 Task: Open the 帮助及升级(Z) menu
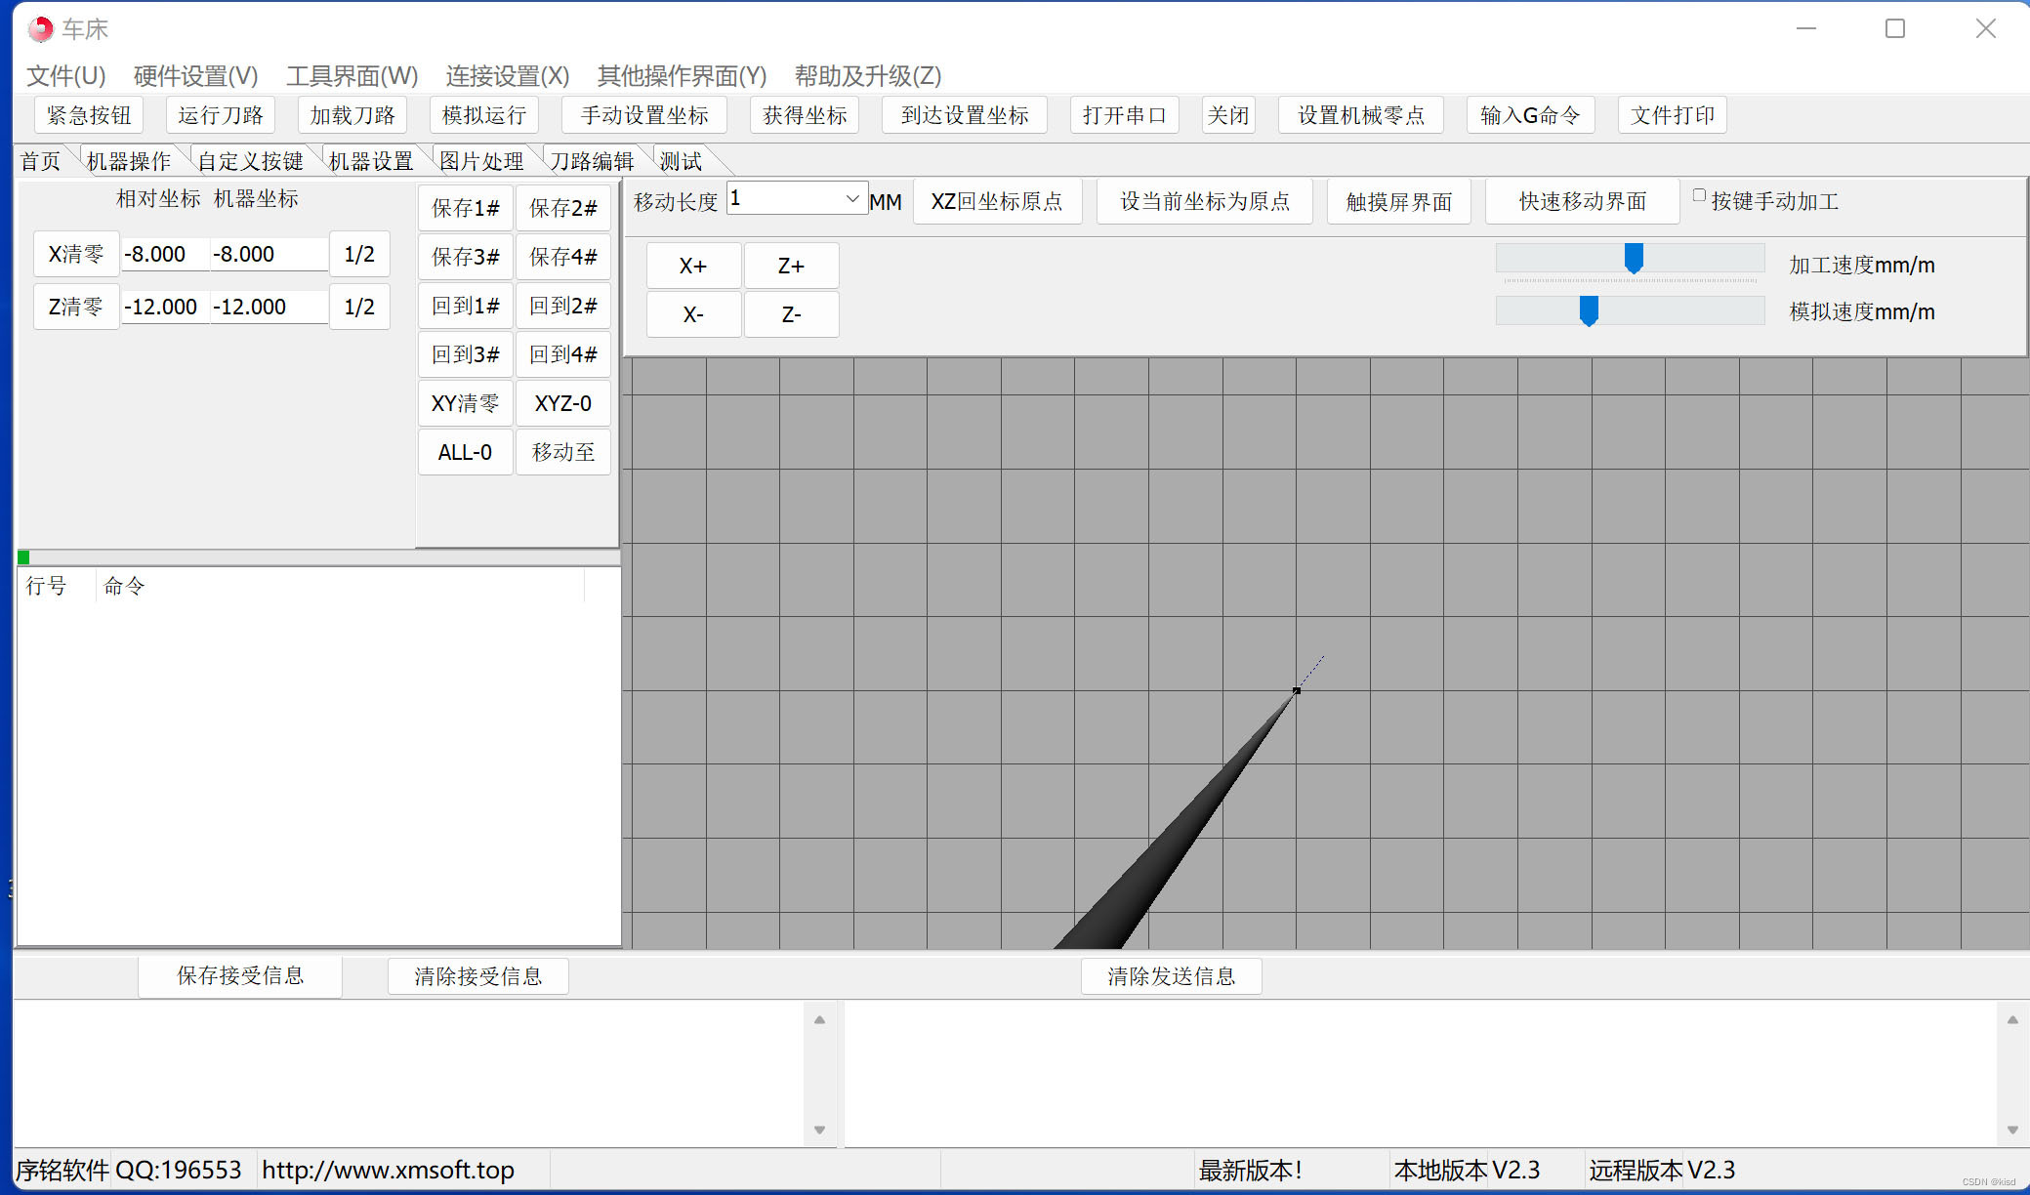pos(867,76)
